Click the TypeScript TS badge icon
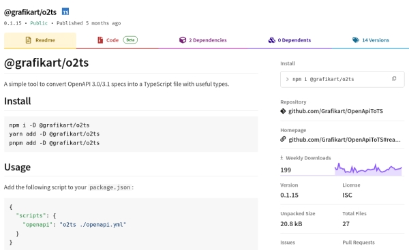Image resolution: width=409 pixels, height=250 pixels. (x=65, y=12)
